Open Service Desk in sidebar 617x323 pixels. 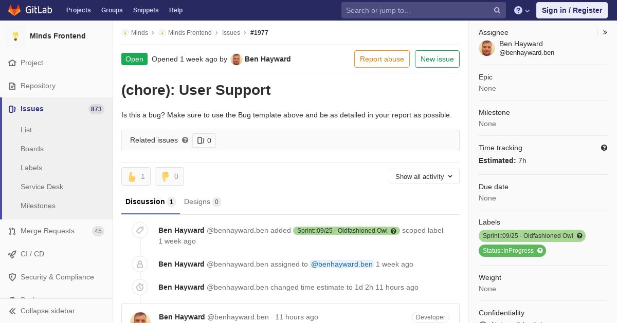(x=42, y=187)
